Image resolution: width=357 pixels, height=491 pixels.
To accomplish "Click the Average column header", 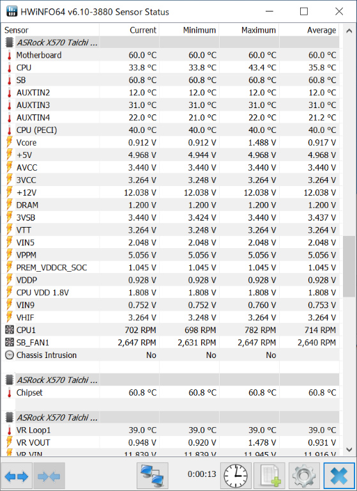I will 309,30.
